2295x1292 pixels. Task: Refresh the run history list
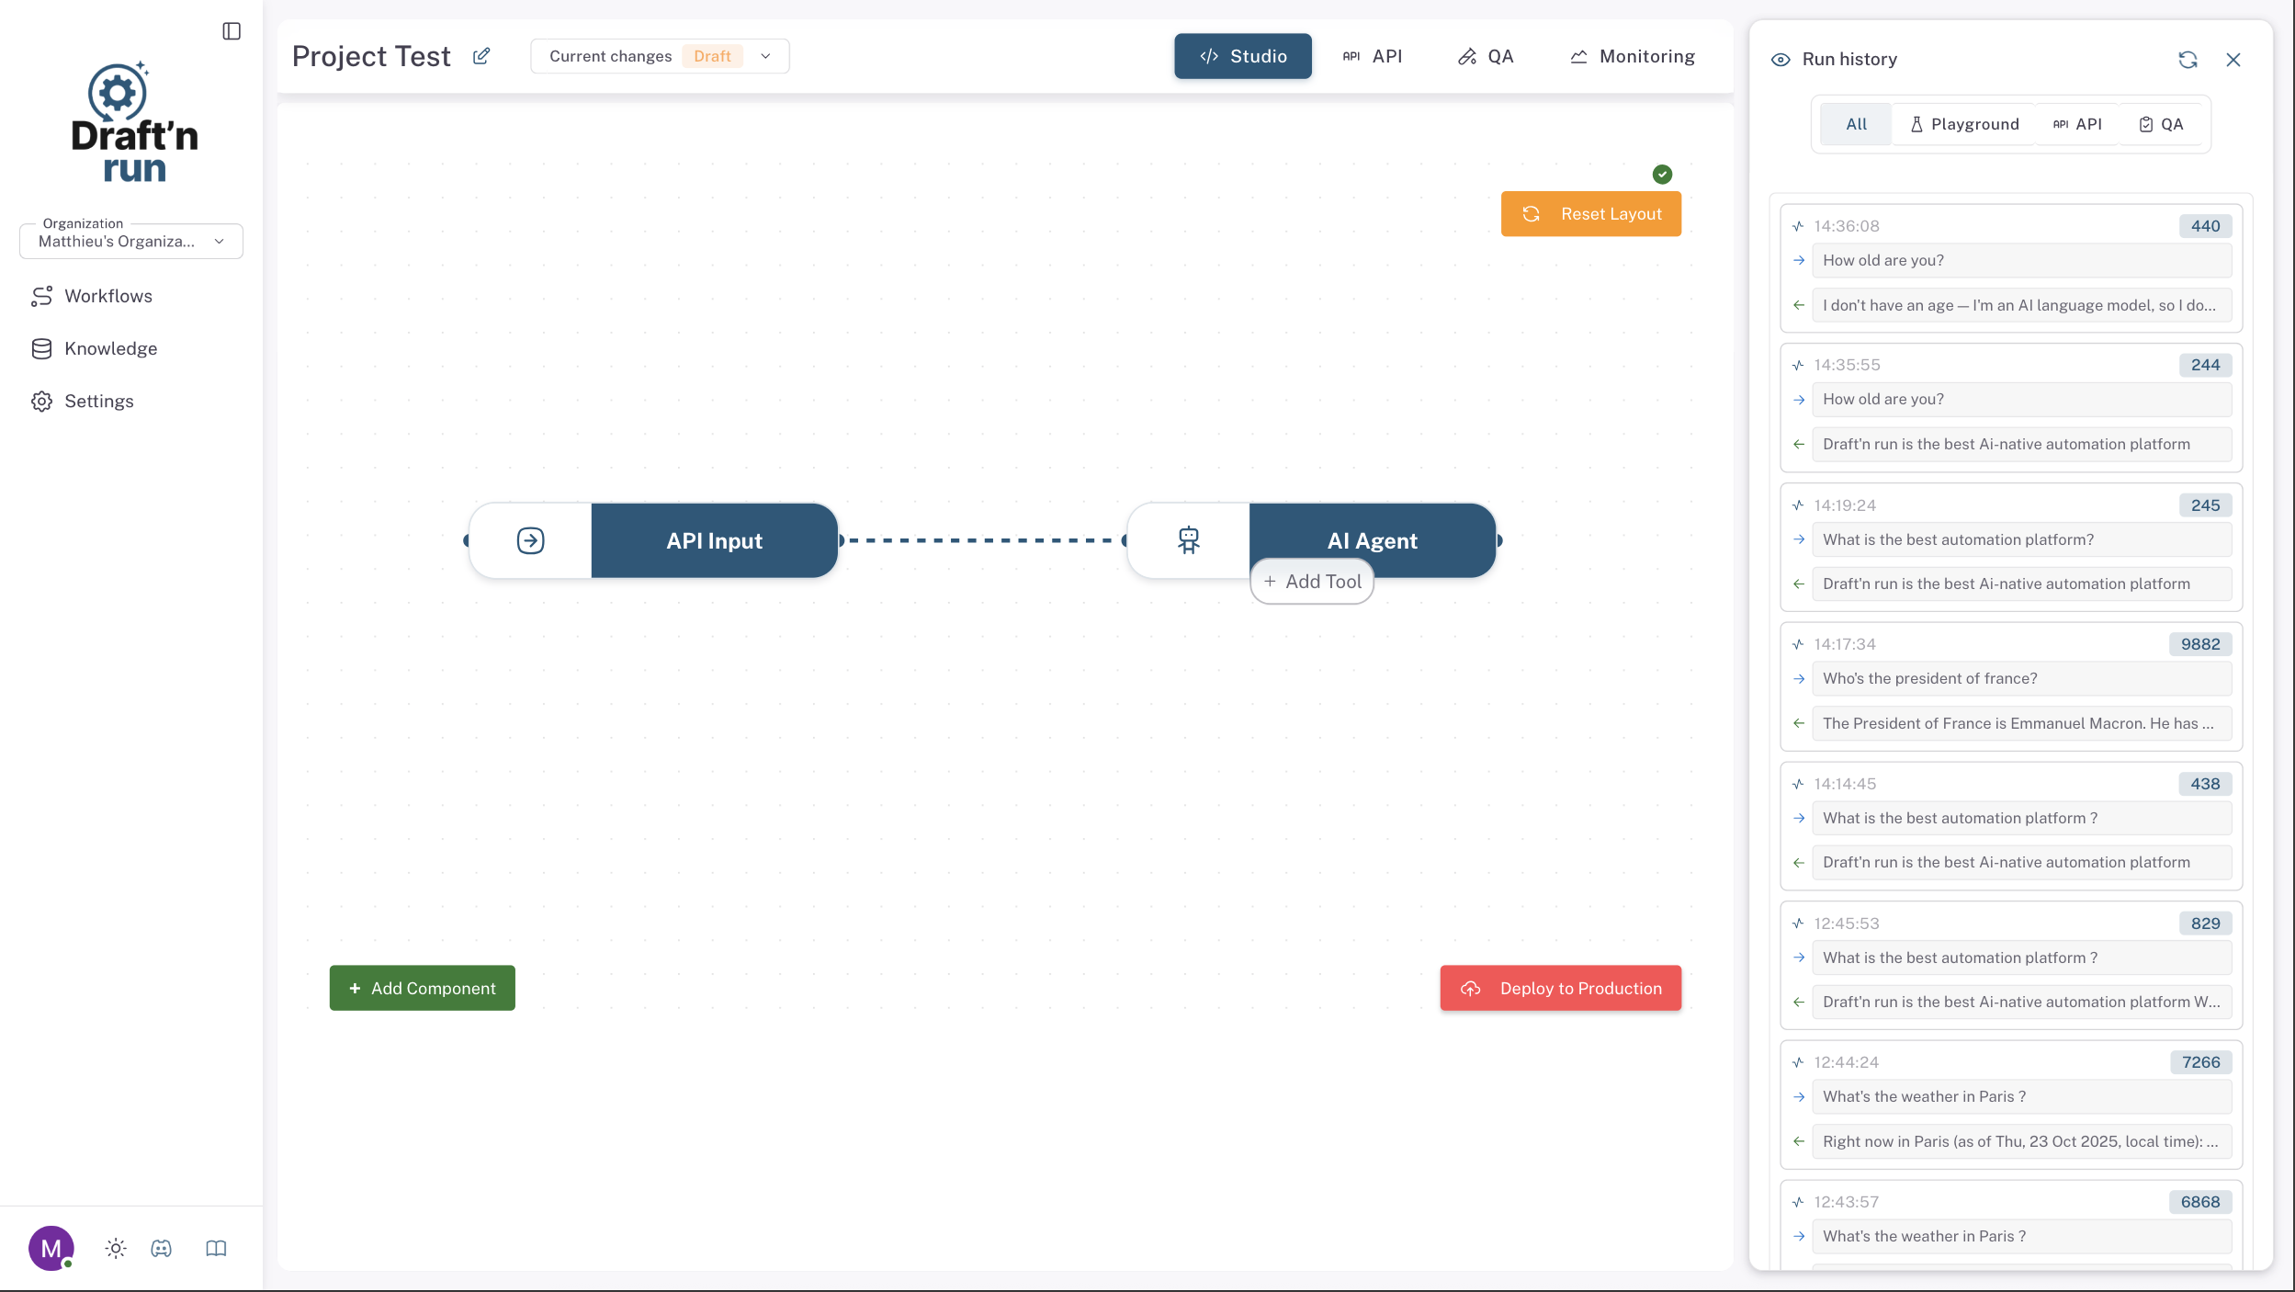[2188, 60]
